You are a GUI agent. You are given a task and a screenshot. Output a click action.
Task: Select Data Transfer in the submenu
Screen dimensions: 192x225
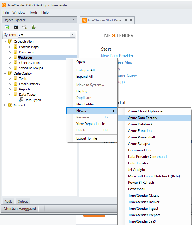click(x=154, y=163)
